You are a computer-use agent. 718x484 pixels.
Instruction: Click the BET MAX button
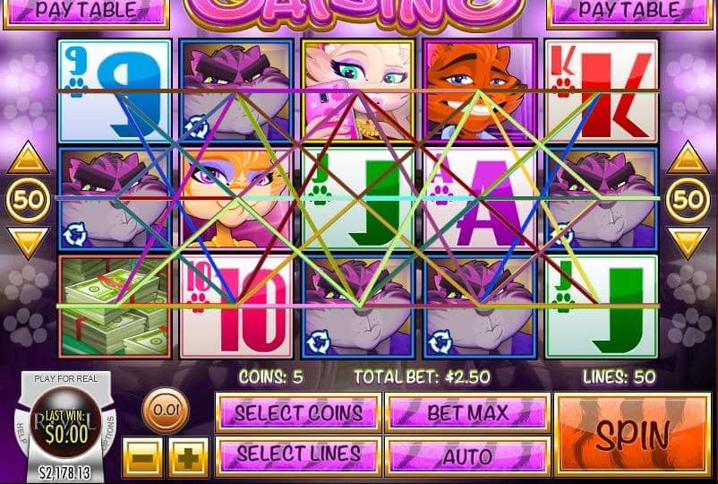pos(467,412)
